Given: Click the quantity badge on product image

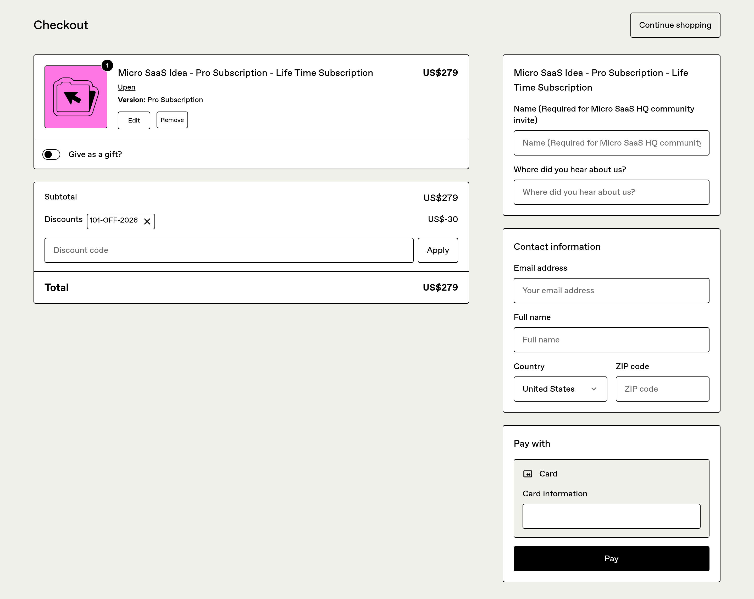Looking at the screenshot, I should tap(107, 65).
